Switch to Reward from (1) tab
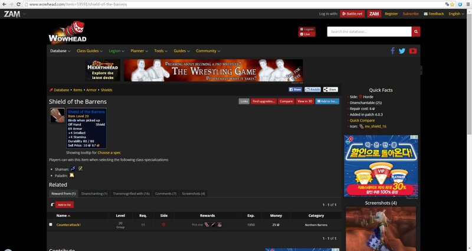Image resolution: width=472 pixels, height=251 pixels. (63, 194)
